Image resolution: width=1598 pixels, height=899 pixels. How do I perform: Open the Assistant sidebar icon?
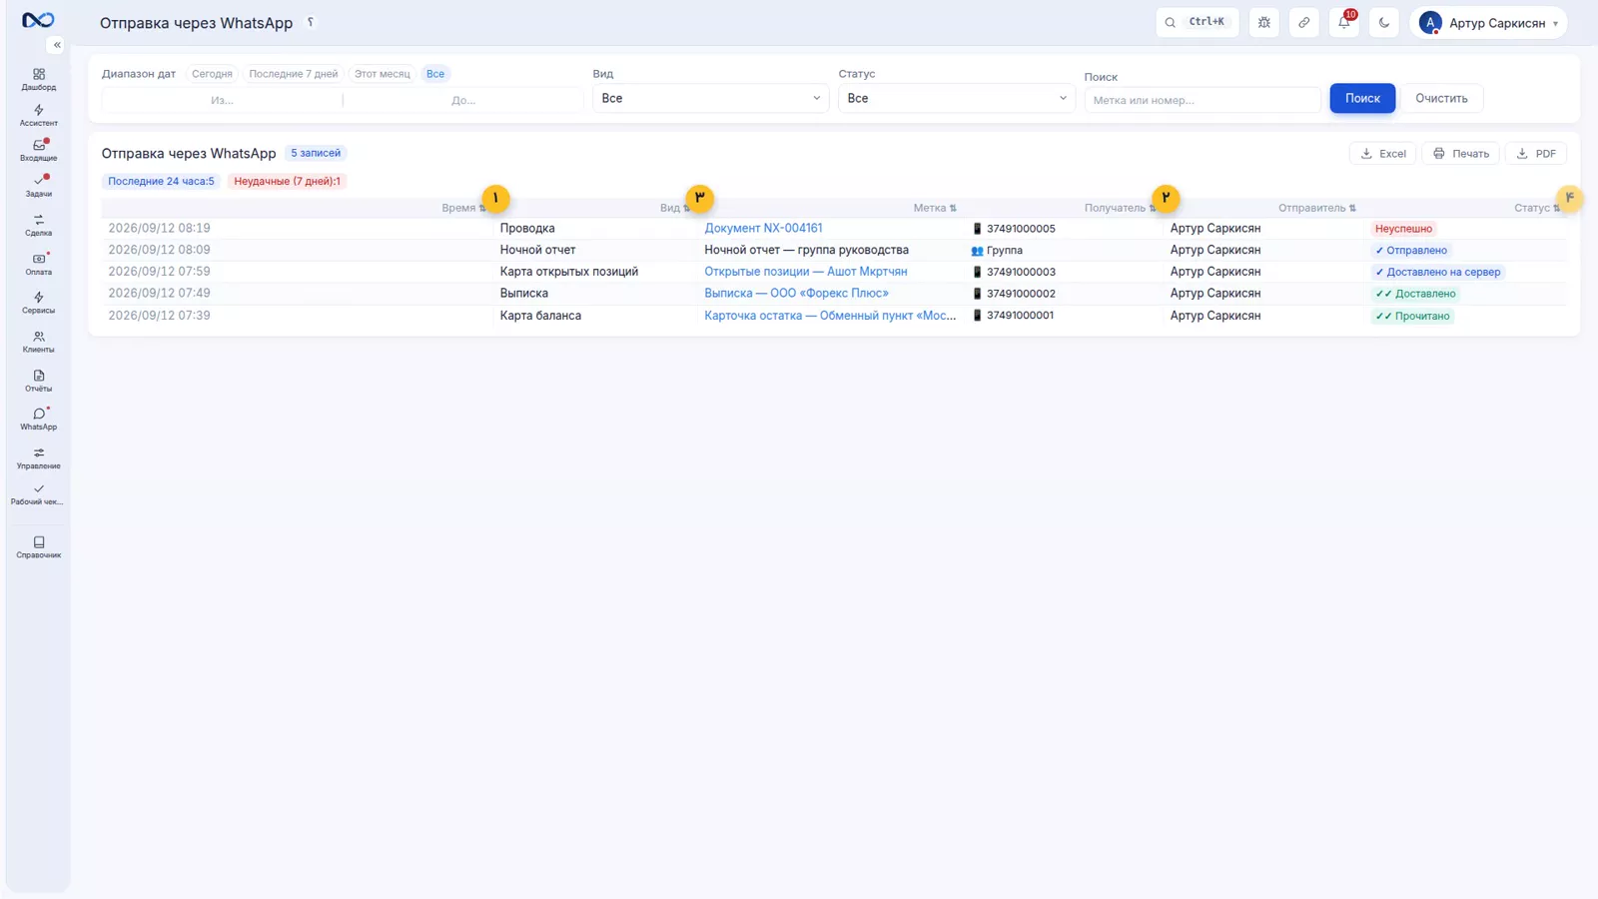(x=38, y=115)
